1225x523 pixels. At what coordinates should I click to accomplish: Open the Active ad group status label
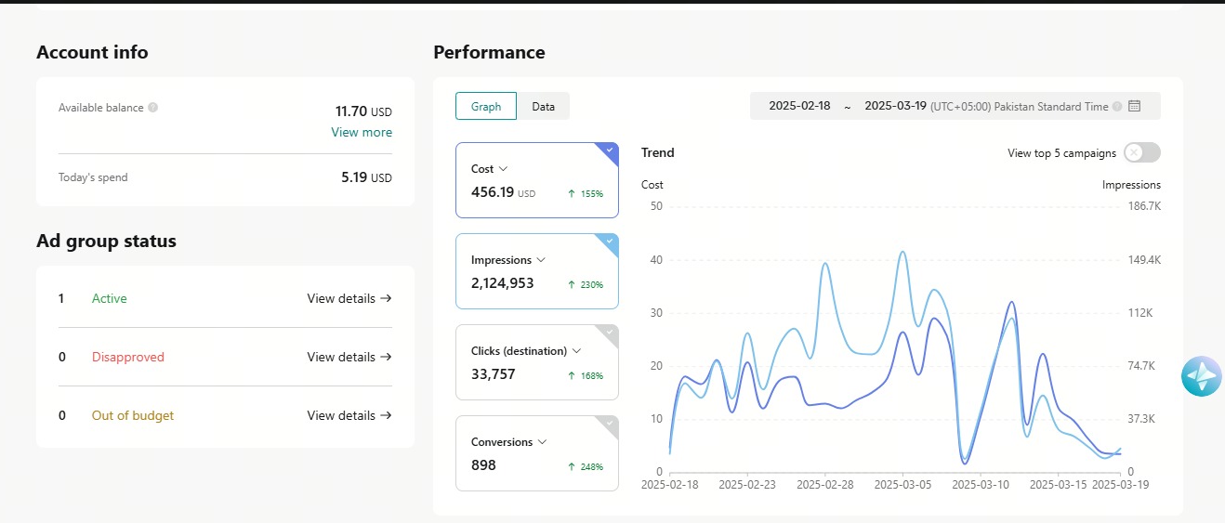[x=110, y=298]
